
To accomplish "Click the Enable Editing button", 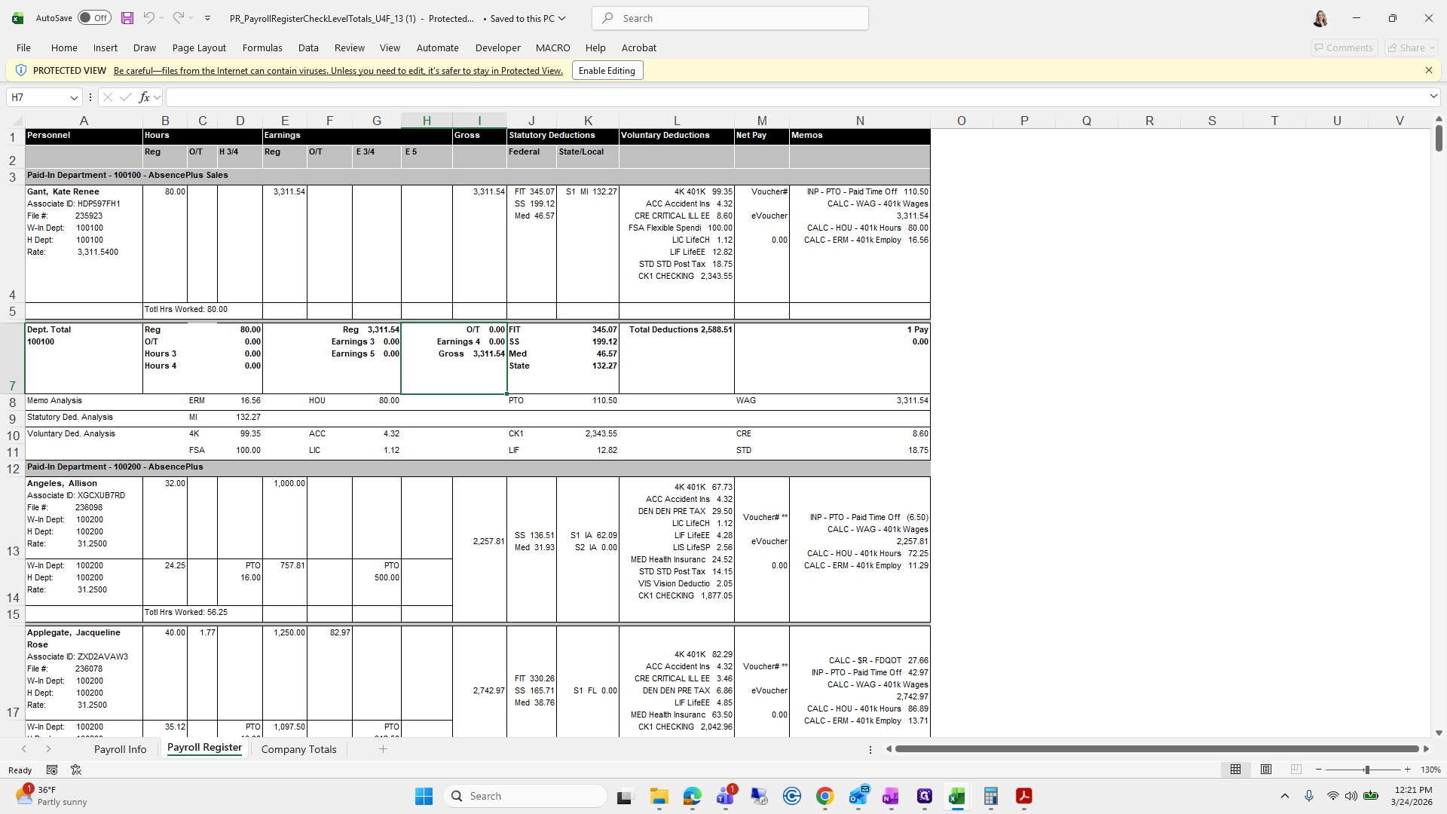I will (607, 70).
